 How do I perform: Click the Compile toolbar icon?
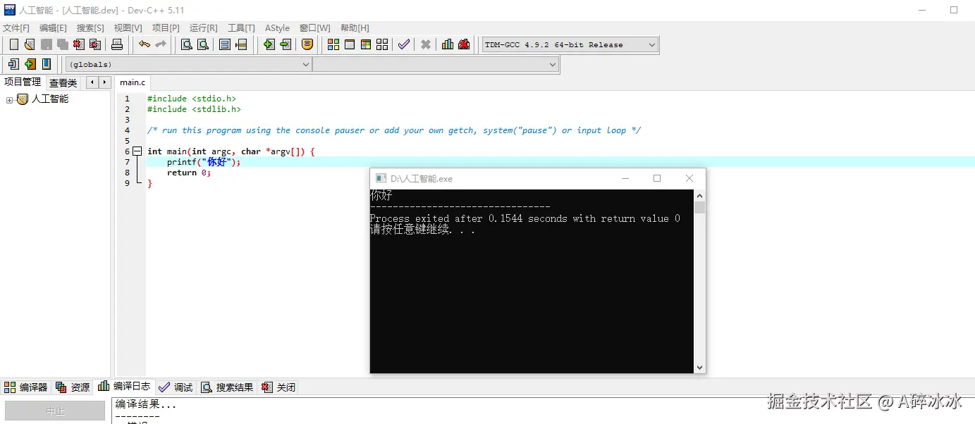point(333,44)
